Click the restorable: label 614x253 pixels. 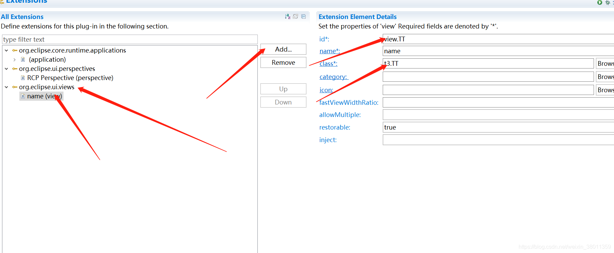point(335,127)
